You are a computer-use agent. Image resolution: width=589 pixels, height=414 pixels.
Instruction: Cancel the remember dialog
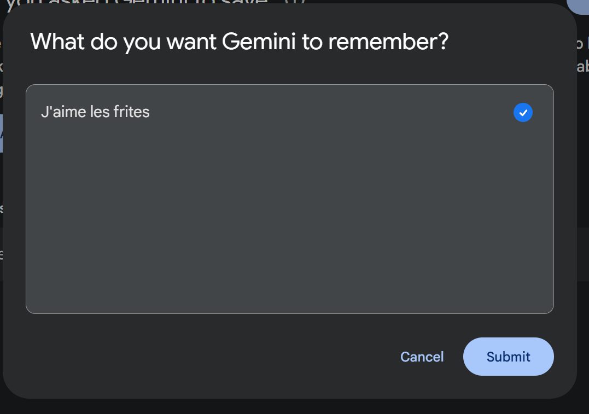click(422, 357)
